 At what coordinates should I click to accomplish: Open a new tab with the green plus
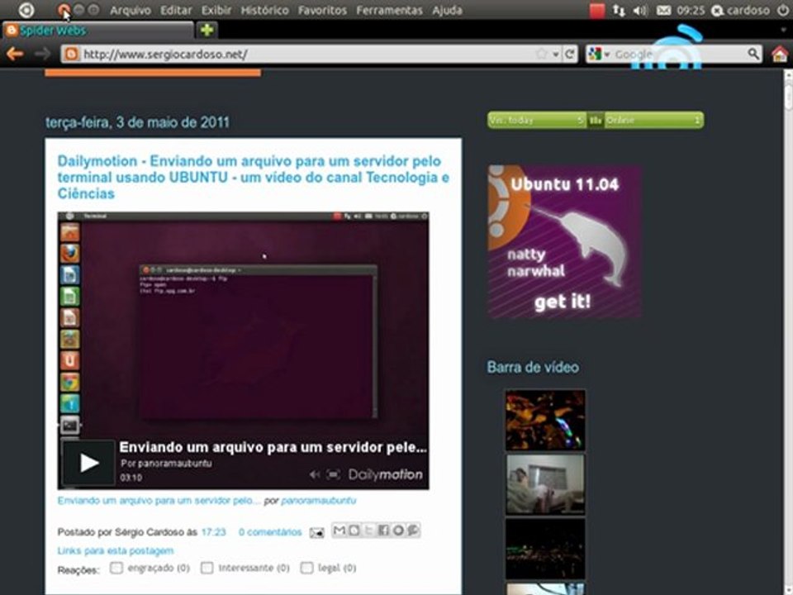click(207, 31)
